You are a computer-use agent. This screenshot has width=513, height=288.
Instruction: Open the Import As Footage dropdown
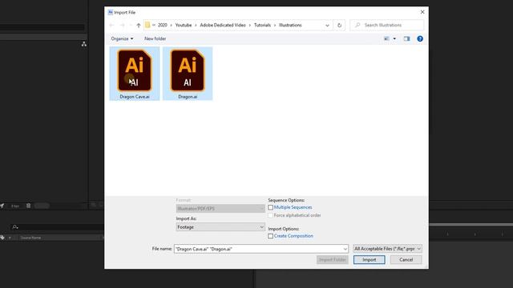pos(220,227)
